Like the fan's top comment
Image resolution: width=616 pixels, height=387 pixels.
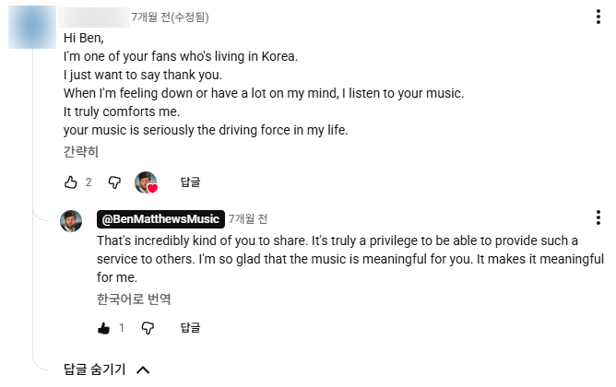pos(71,182)
